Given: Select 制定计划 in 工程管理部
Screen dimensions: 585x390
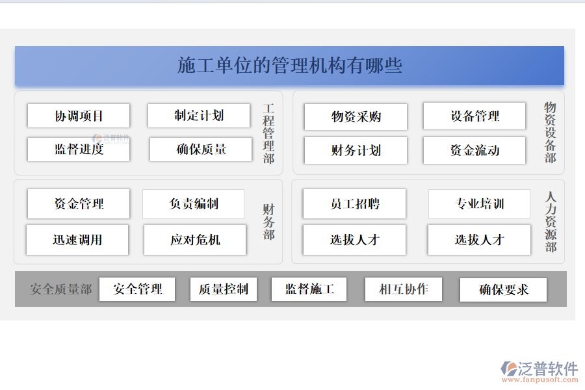Looking at the screenshot, I should (199, 115).
